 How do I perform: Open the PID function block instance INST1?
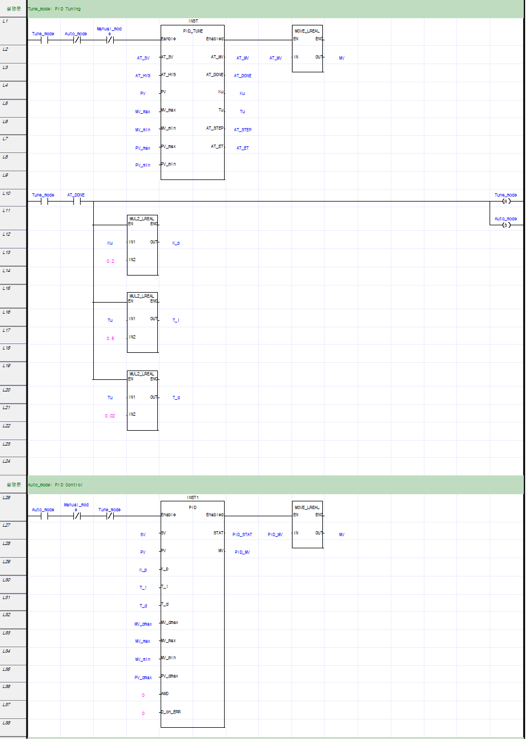pos(192,607)
